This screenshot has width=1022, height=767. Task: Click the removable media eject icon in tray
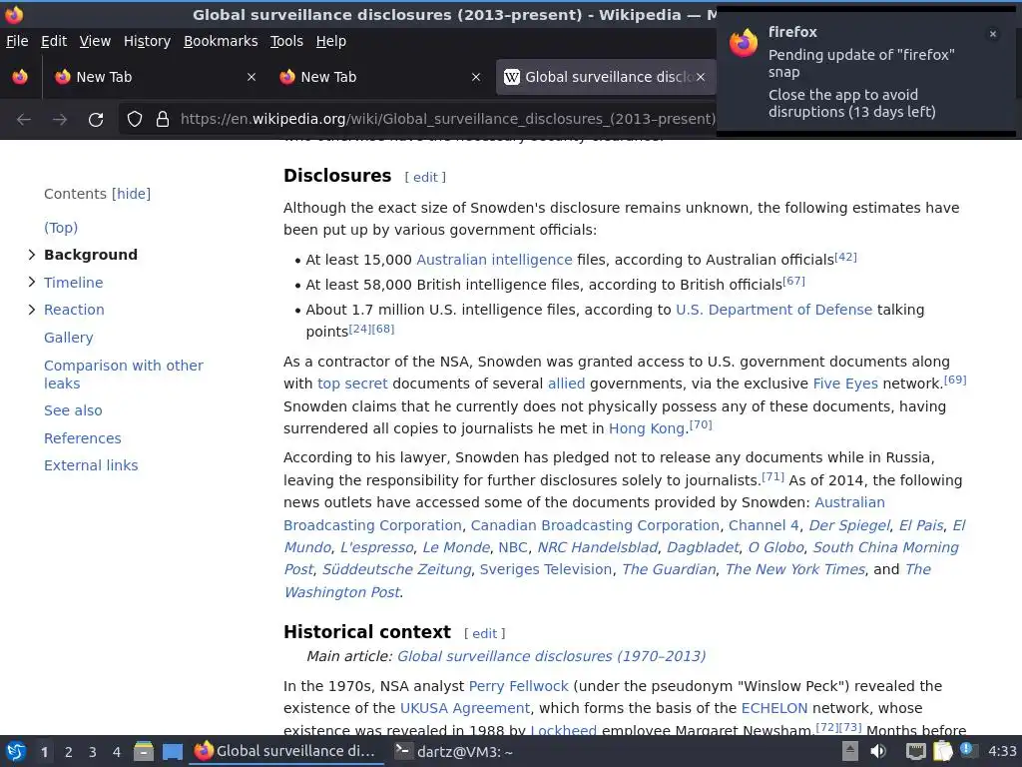pyautogui.click(x=850, y=751)
